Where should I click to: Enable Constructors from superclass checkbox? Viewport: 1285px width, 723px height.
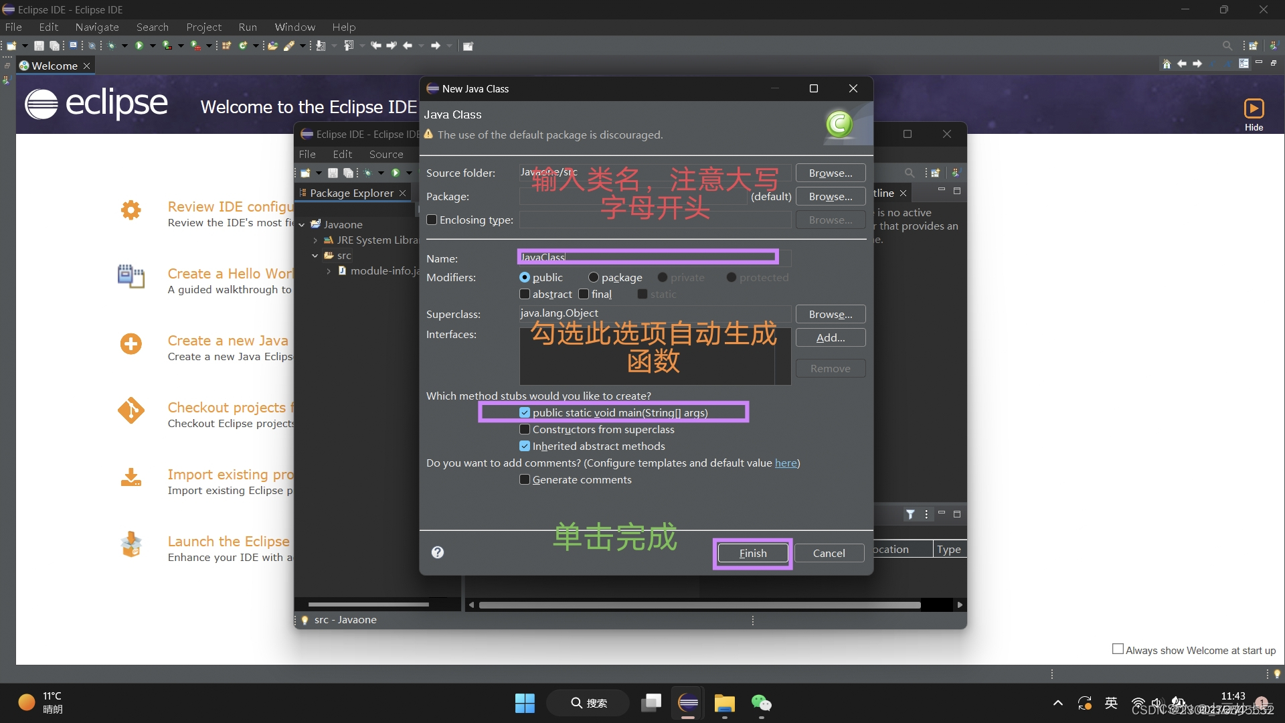(525, 429)
